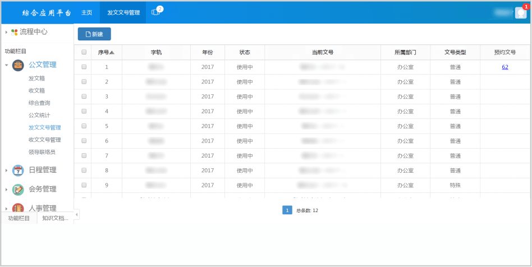Open 综合查询 in the sidebar
This screenshot has height=267, width=532.
coord(39,103)
